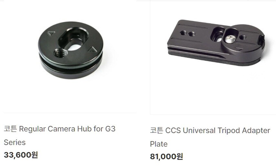Click the word Series under Camera Hub title
Screen dimensions: 276x166
[15, 142]
